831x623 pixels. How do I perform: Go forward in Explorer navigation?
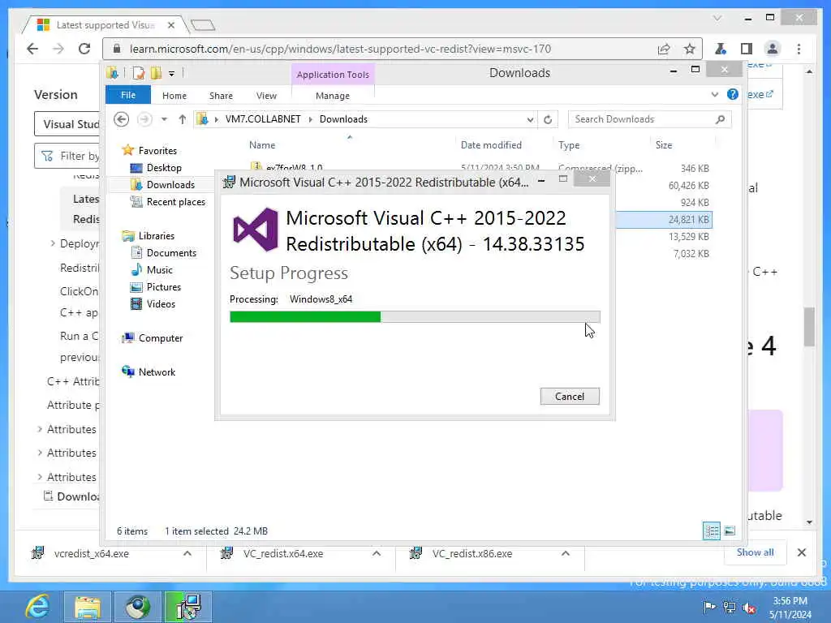tap(144, 119)
